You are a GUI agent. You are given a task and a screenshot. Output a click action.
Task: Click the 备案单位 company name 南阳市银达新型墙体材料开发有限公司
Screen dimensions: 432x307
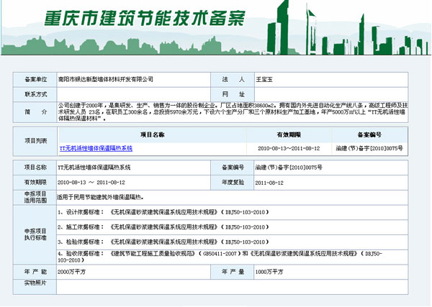[x=106, y=78]
